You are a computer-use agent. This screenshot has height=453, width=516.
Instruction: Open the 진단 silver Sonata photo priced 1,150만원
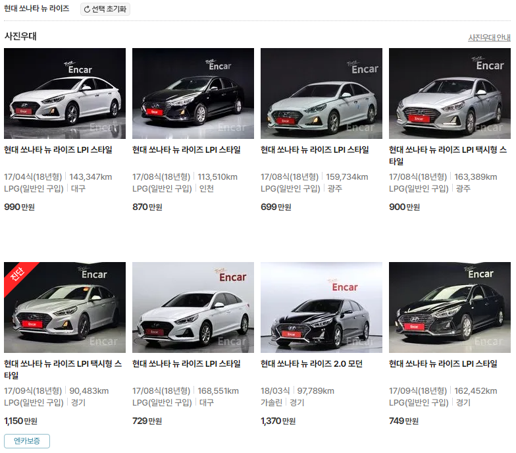pyautogui.click(x=64, y=307)
